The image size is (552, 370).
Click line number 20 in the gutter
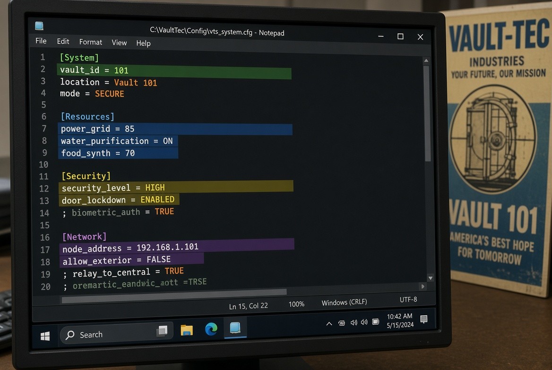46,287
